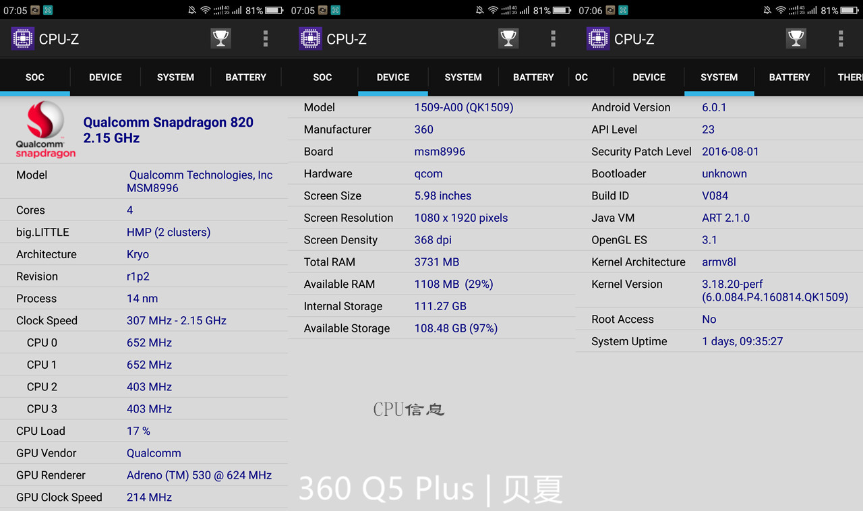Viewport: 863px width, 511px height.
Task: Click the Screen Size value '5.98 inches'
Action: point(443,196)
